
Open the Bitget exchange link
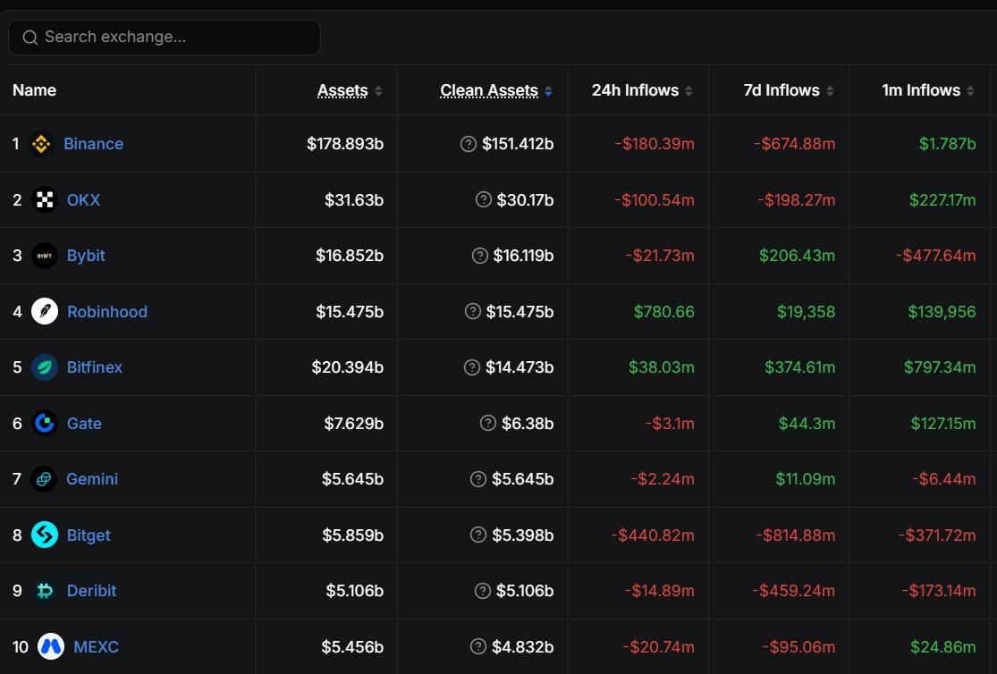click(89, 535)
